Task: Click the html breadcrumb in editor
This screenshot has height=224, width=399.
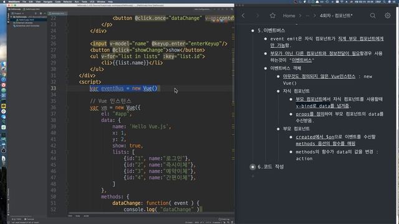Action: click(x=70, y=216)
